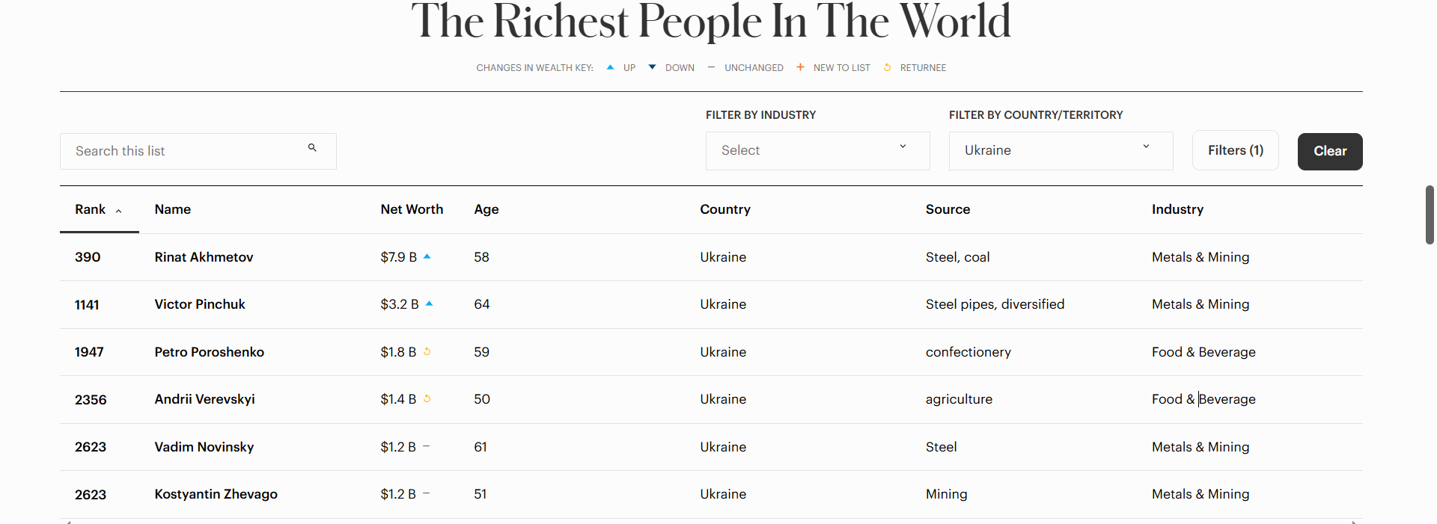Viewport: 1437px width, 524px height.
Task: Click the Down triangle icon in wealth key
Action: (x=652, y=67)
